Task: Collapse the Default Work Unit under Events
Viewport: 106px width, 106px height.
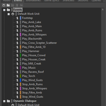Action: (8, 14)
